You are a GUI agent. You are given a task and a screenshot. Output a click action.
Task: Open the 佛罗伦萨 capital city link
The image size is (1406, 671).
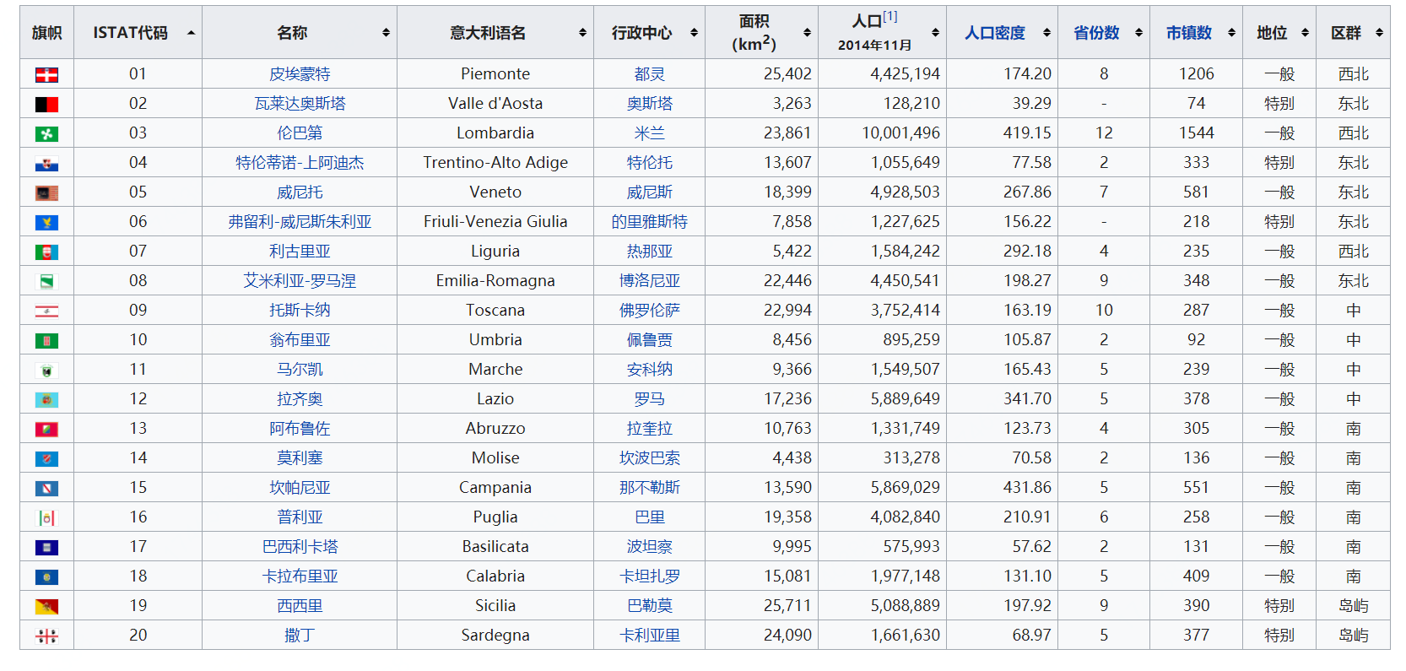(x=649, y=311)
